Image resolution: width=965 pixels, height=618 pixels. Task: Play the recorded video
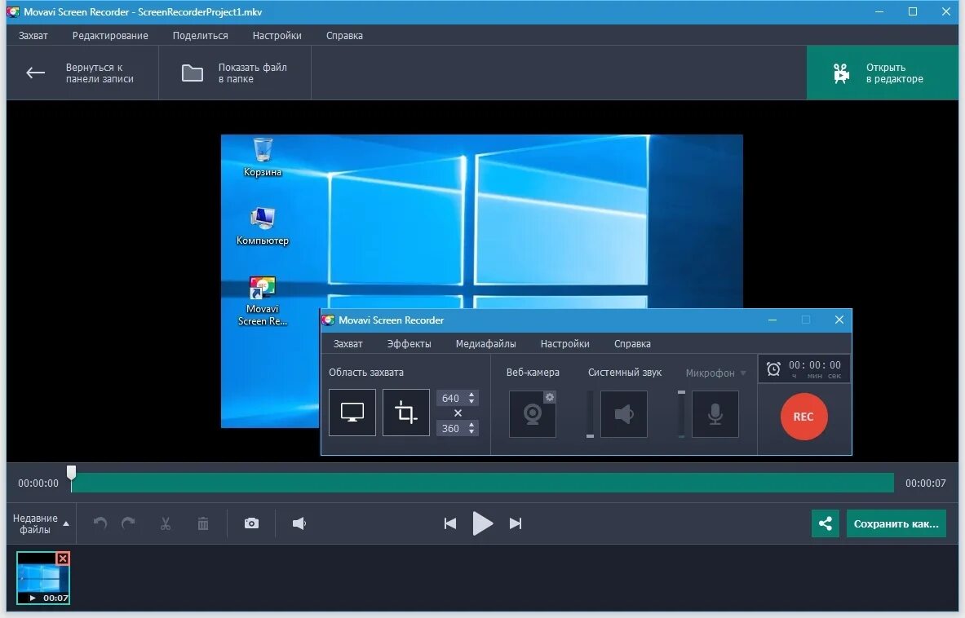point(483,523)
